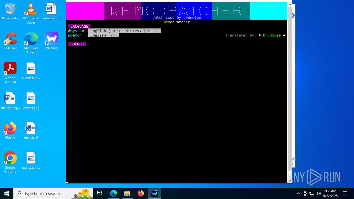Open File Explorer from the taskbar
The height and width of the screenshot is (199, 354).
[x=127, y=193]
